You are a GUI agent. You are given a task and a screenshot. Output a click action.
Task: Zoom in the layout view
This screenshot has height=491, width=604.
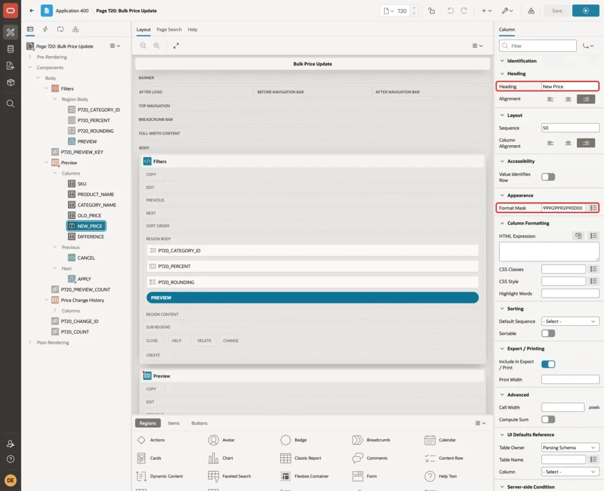156,45
